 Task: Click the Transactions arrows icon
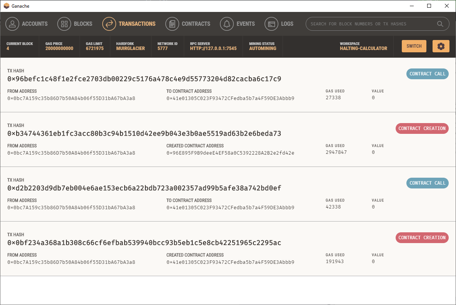click(109, 23)
